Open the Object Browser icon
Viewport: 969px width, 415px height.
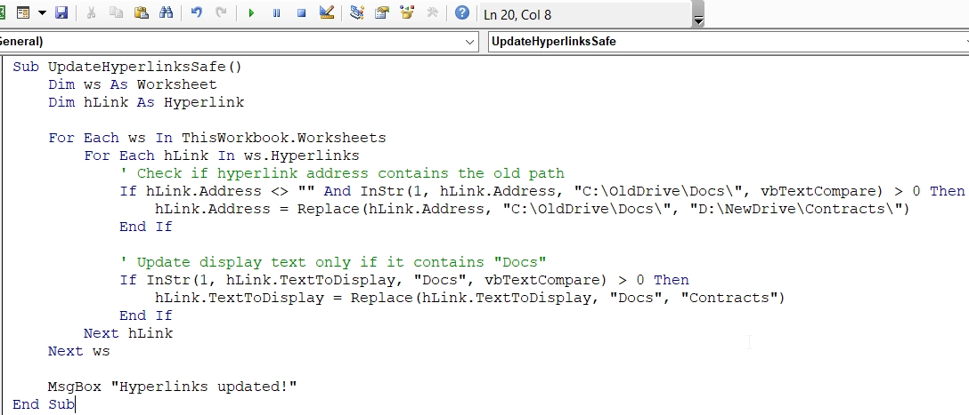click(407, 13)
